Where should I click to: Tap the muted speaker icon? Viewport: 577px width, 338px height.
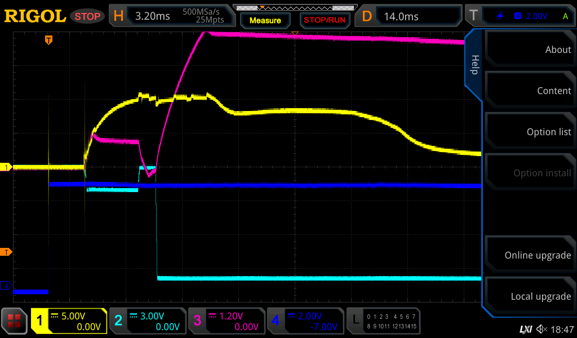point(542,329)
